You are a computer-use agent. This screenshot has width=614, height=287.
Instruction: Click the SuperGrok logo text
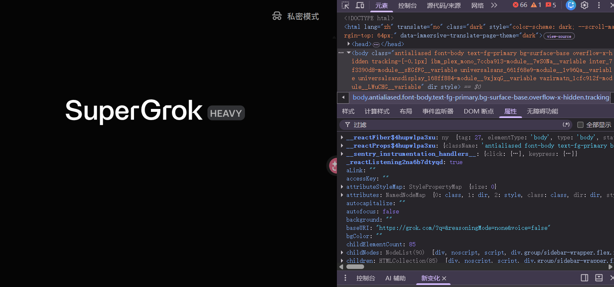click(134, 111)
